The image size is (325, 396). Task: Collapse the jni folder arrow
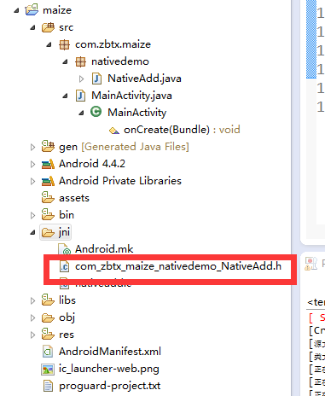(33, 232)
